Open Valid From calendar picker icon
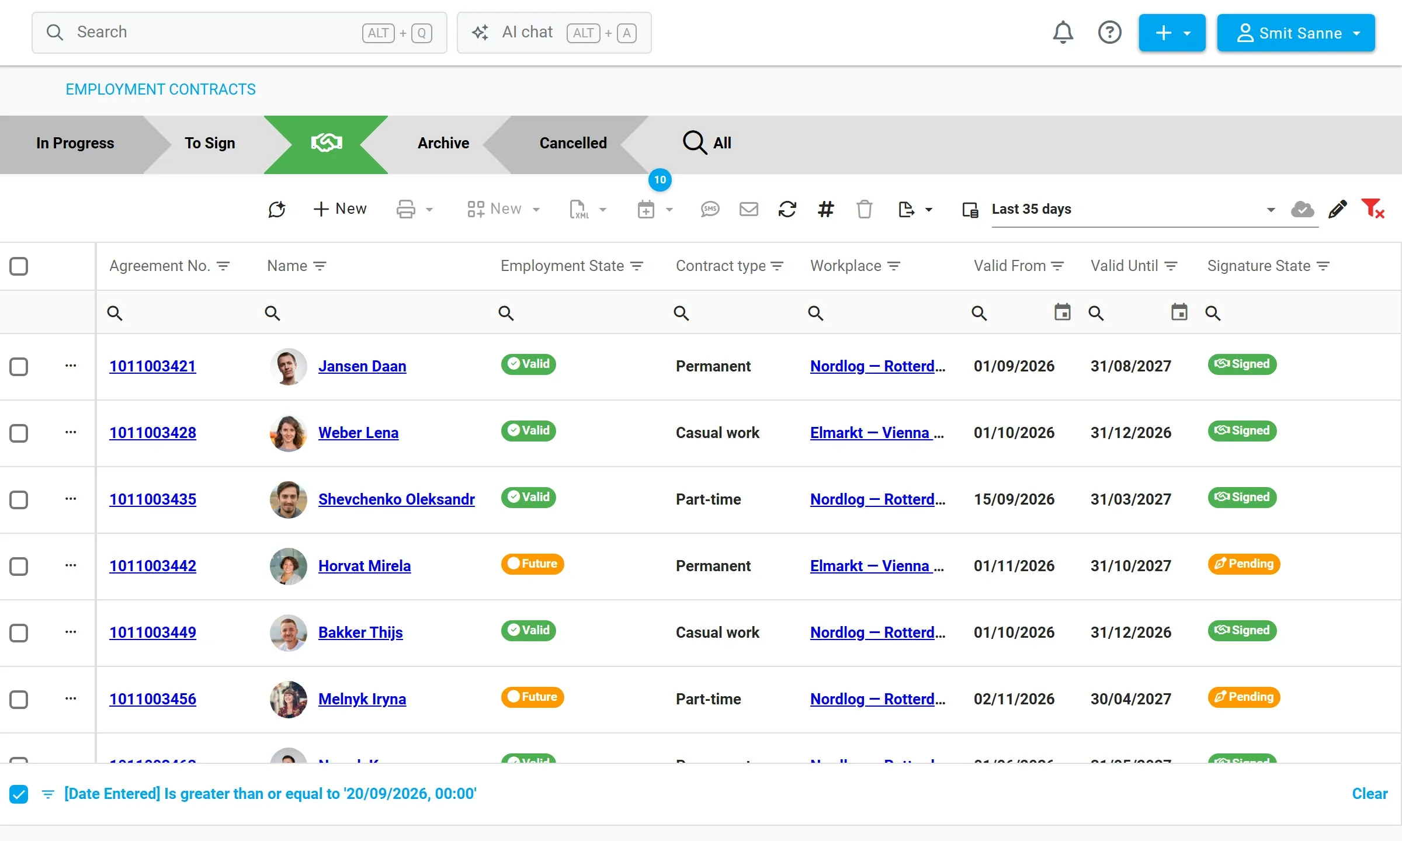The height and width of the screenshot is (841, 1402). click(x=1062, y=312)
